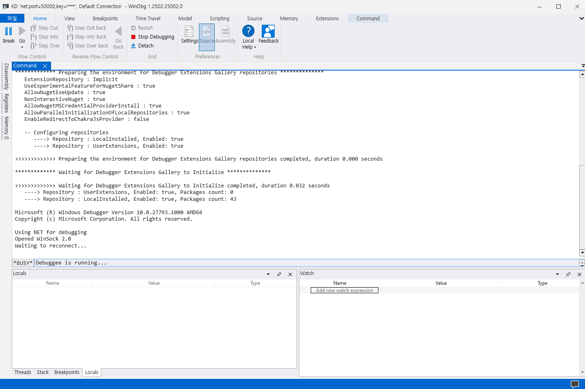Open the Extensions ribbon tab
This screenshot has width=585, height=389.
coord(327,18)
